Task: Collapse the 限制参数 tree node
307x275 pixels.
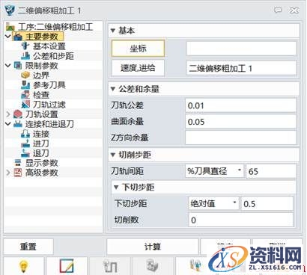Action: click(8, 66)
